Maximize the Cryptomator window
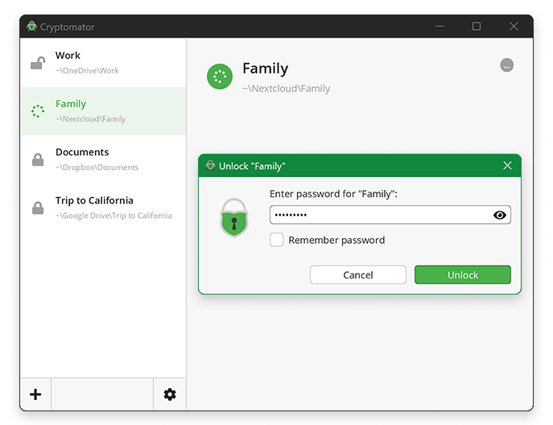The image size is (553, 425). point(477,27)
